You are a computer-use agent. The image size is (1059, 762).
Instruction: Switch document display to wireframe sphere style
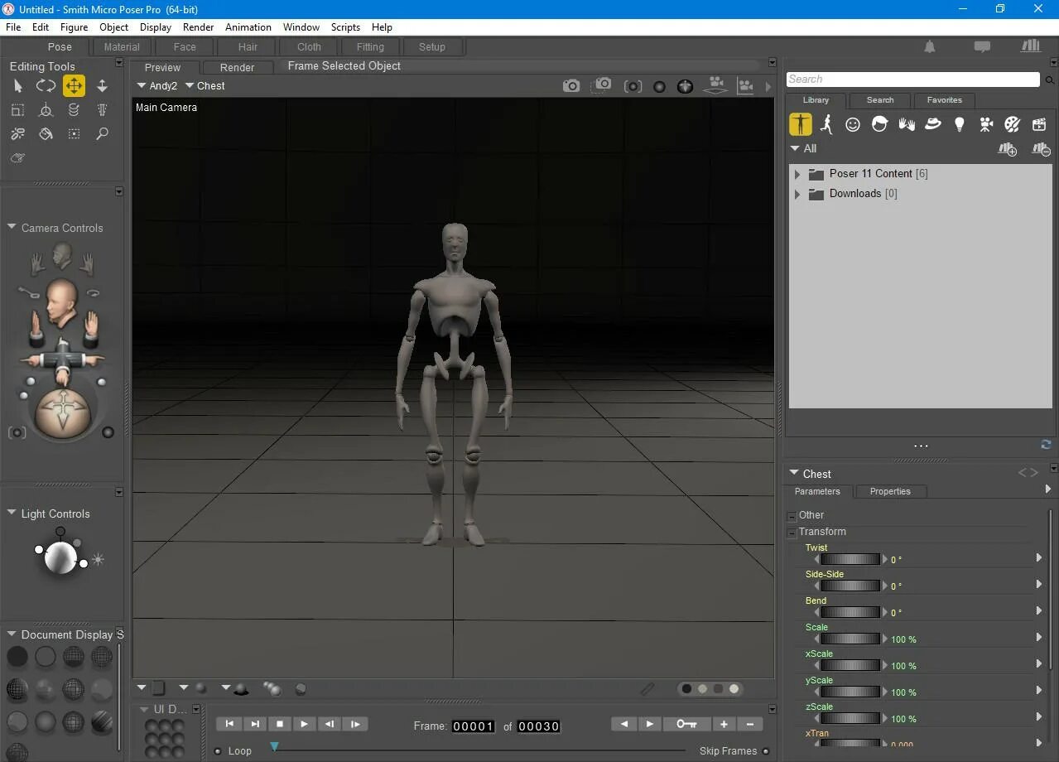(x=73, y=657)
